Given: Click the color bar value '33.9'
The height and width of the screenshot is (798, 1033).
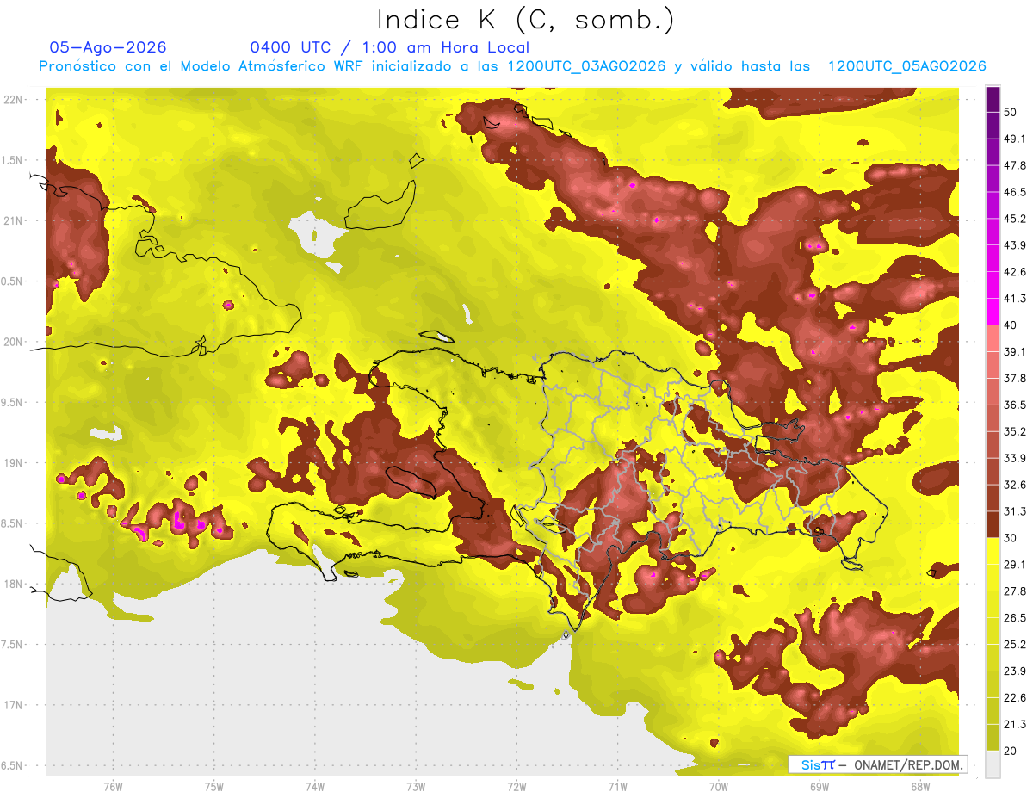Looking at the screenshot, I should pyautogui.click(x=1015, y=458).
